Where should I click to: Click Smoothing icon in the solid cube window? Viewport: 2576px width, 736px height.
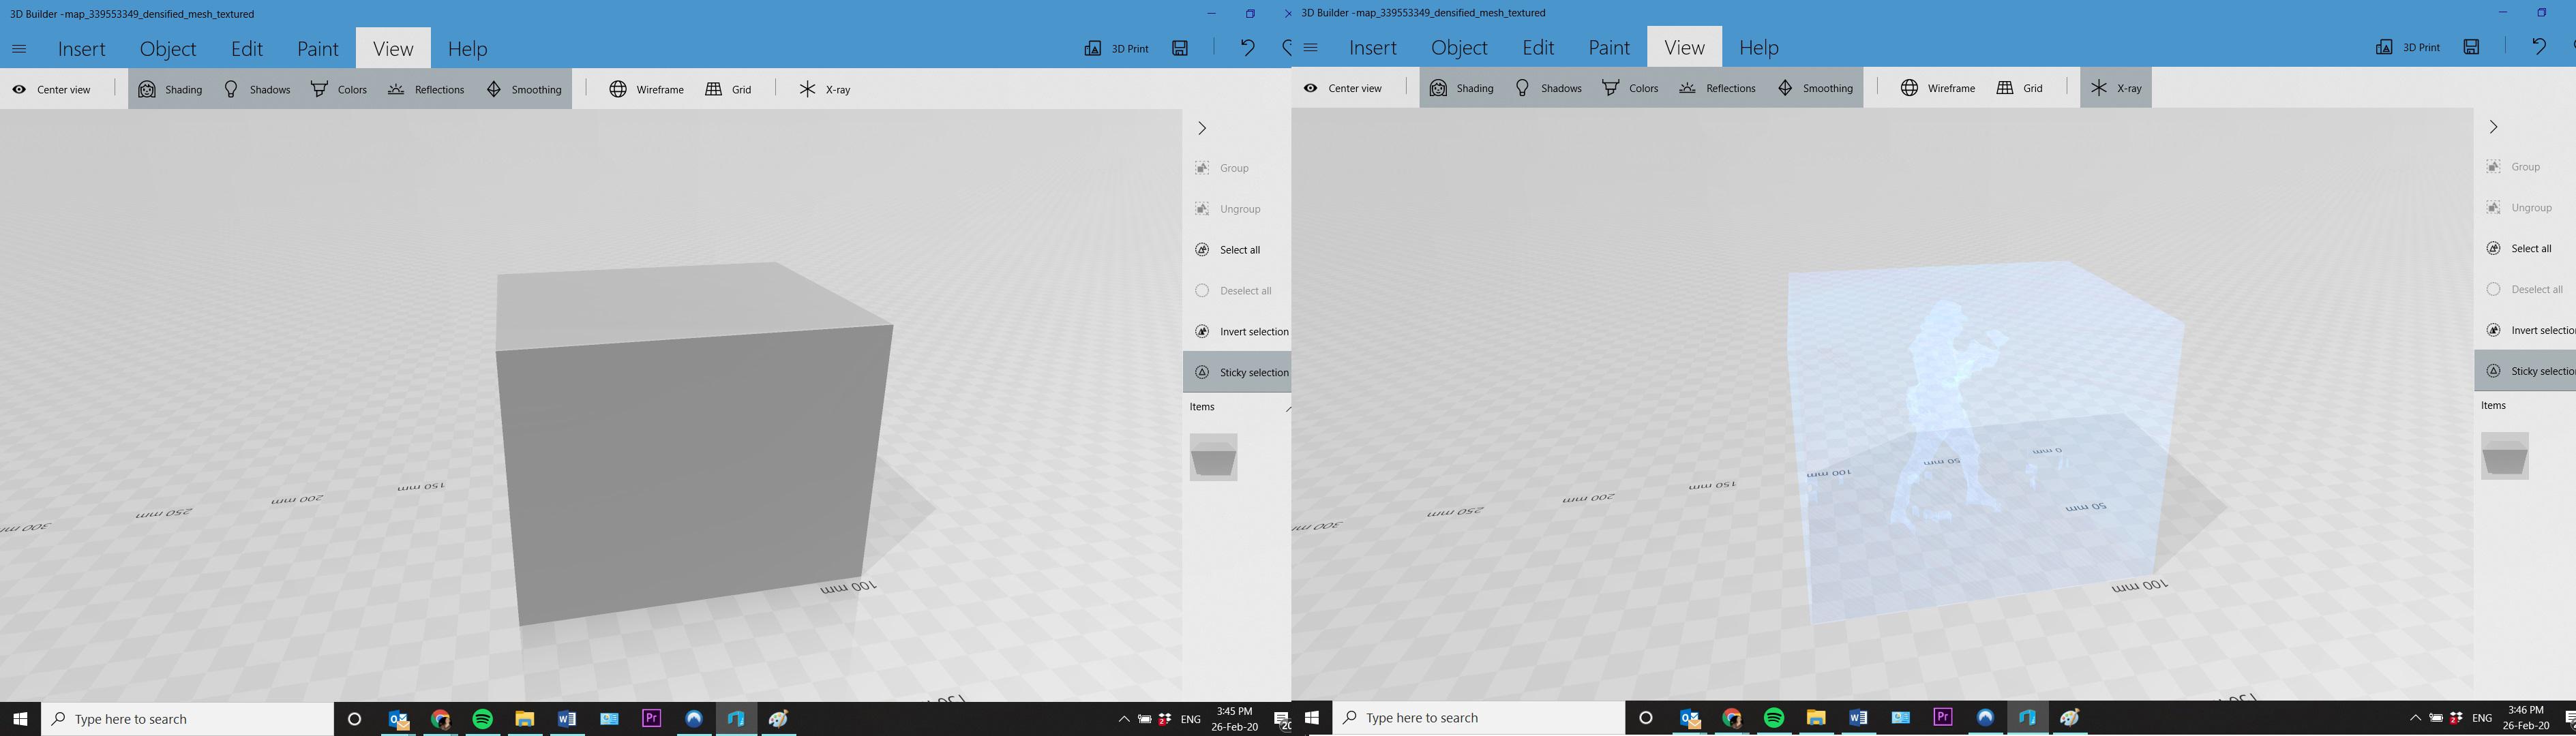point(494,89)
